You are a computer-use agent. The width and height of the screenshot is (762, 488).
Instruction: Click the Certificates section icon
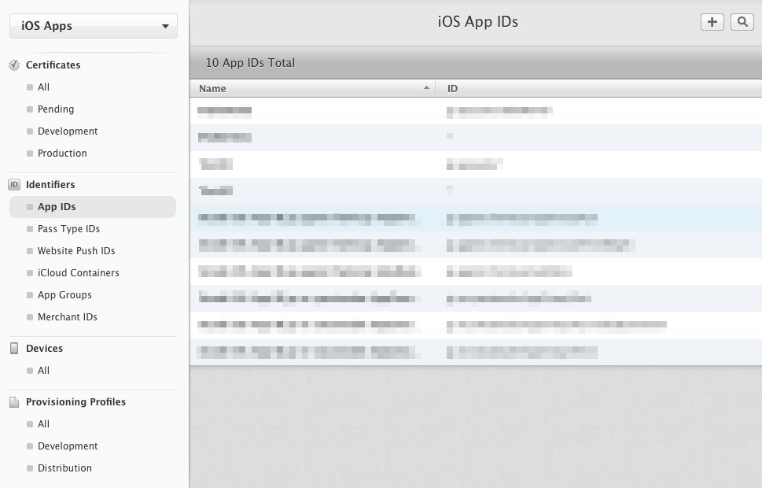click(x=14, y=65)
